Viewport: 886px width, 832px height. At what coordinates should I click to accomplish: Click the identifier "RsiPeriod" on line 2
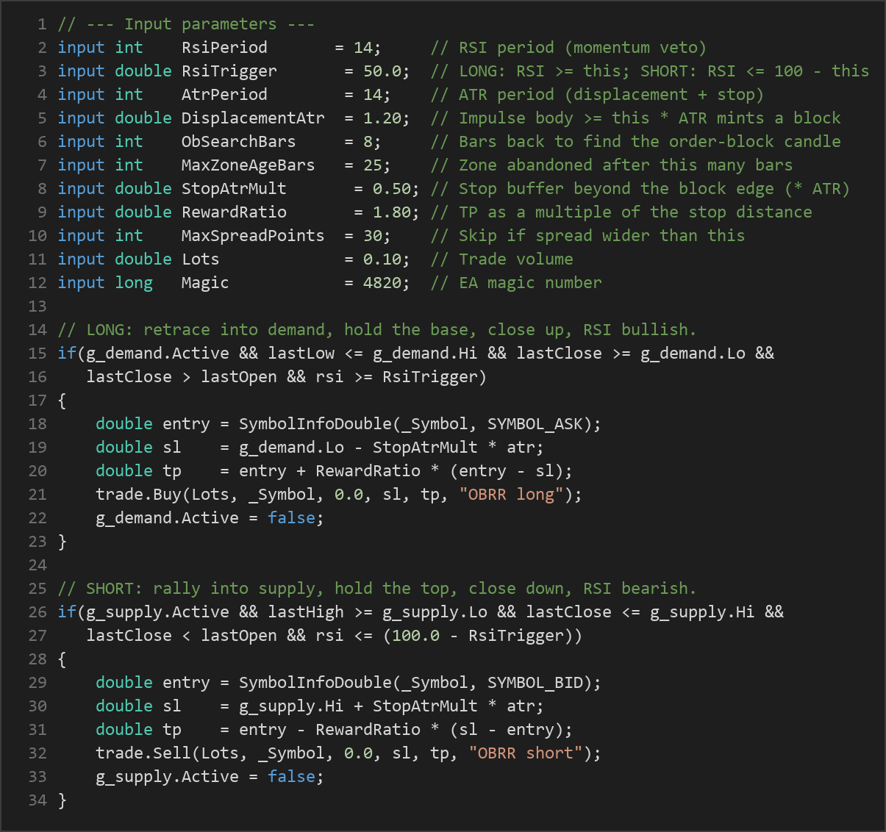tap(224, 48)
